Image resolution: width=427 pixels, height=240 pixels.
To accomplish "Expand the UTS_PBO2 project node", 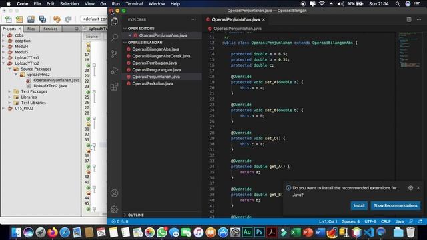I will click(3, 108).
